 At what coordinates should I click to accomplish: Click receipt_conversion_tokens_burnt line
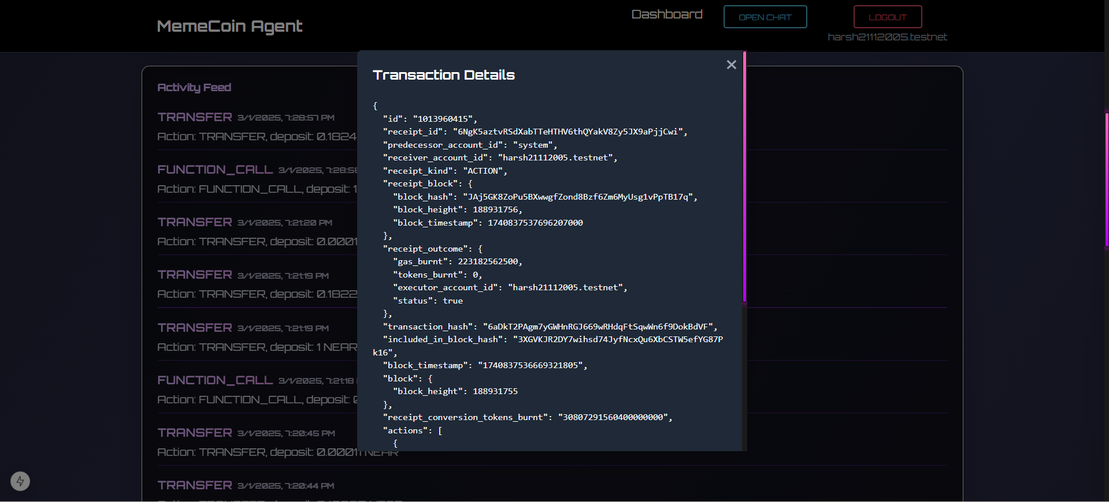(528, 417)
